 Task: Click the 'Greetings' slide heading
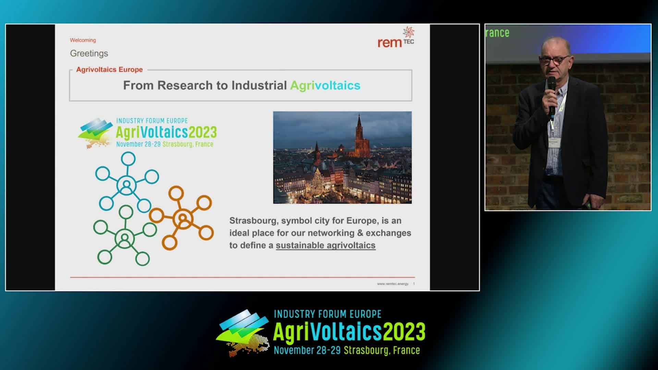(89, 53)
